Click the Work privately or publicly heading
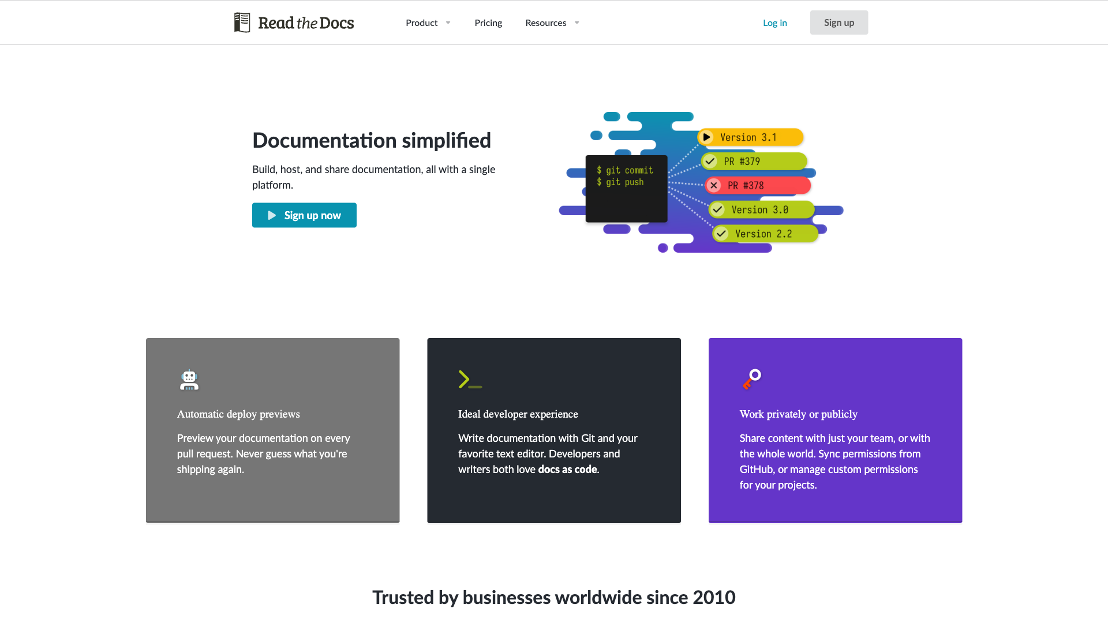The width and height of the screenshot is (1108, 623). tap(798, 414)
